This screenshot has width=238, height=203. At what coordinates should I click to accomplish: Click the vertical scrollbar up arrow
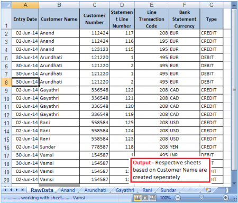coord(234,5)
